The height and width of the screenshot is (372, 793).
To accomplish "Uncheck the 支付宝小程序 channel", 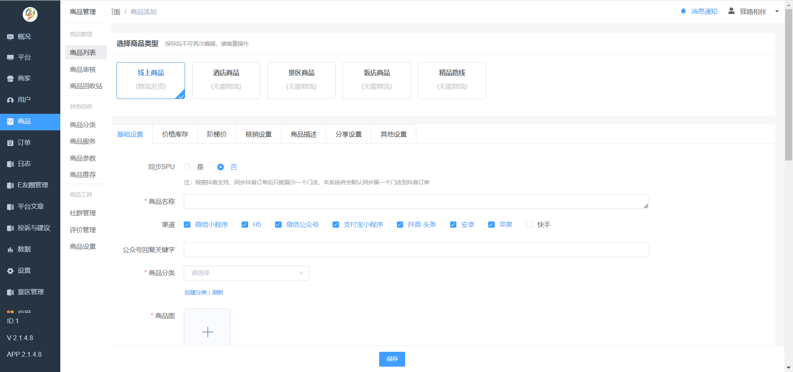I will point(336,225).
